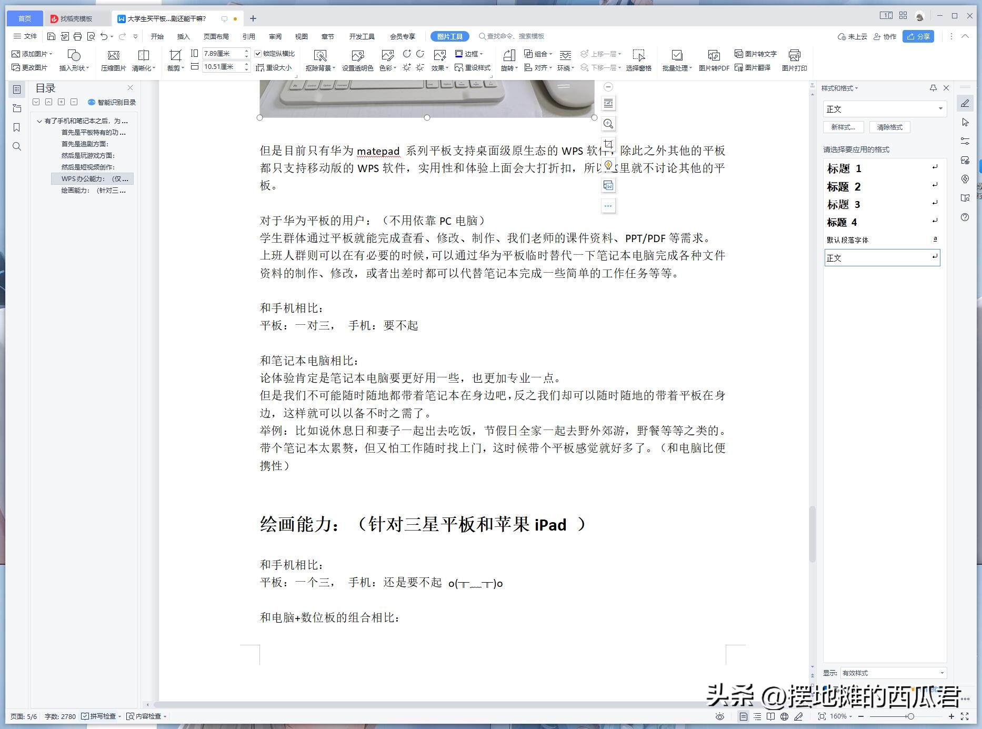Open the Insert (插入) ribbon tab
This screenshot has height=729, width=982.
(x=183, y=36)
